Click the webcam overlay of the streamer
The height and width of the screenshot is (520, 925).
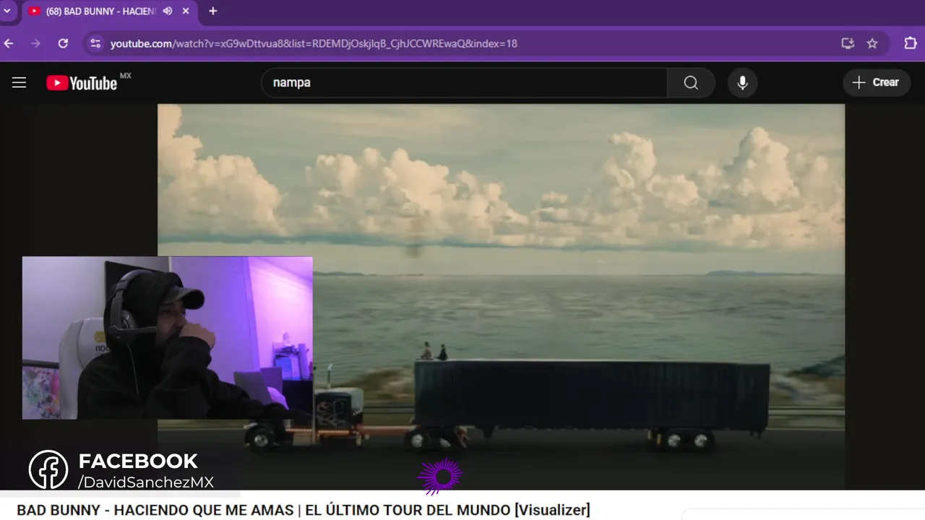[168, 337]
